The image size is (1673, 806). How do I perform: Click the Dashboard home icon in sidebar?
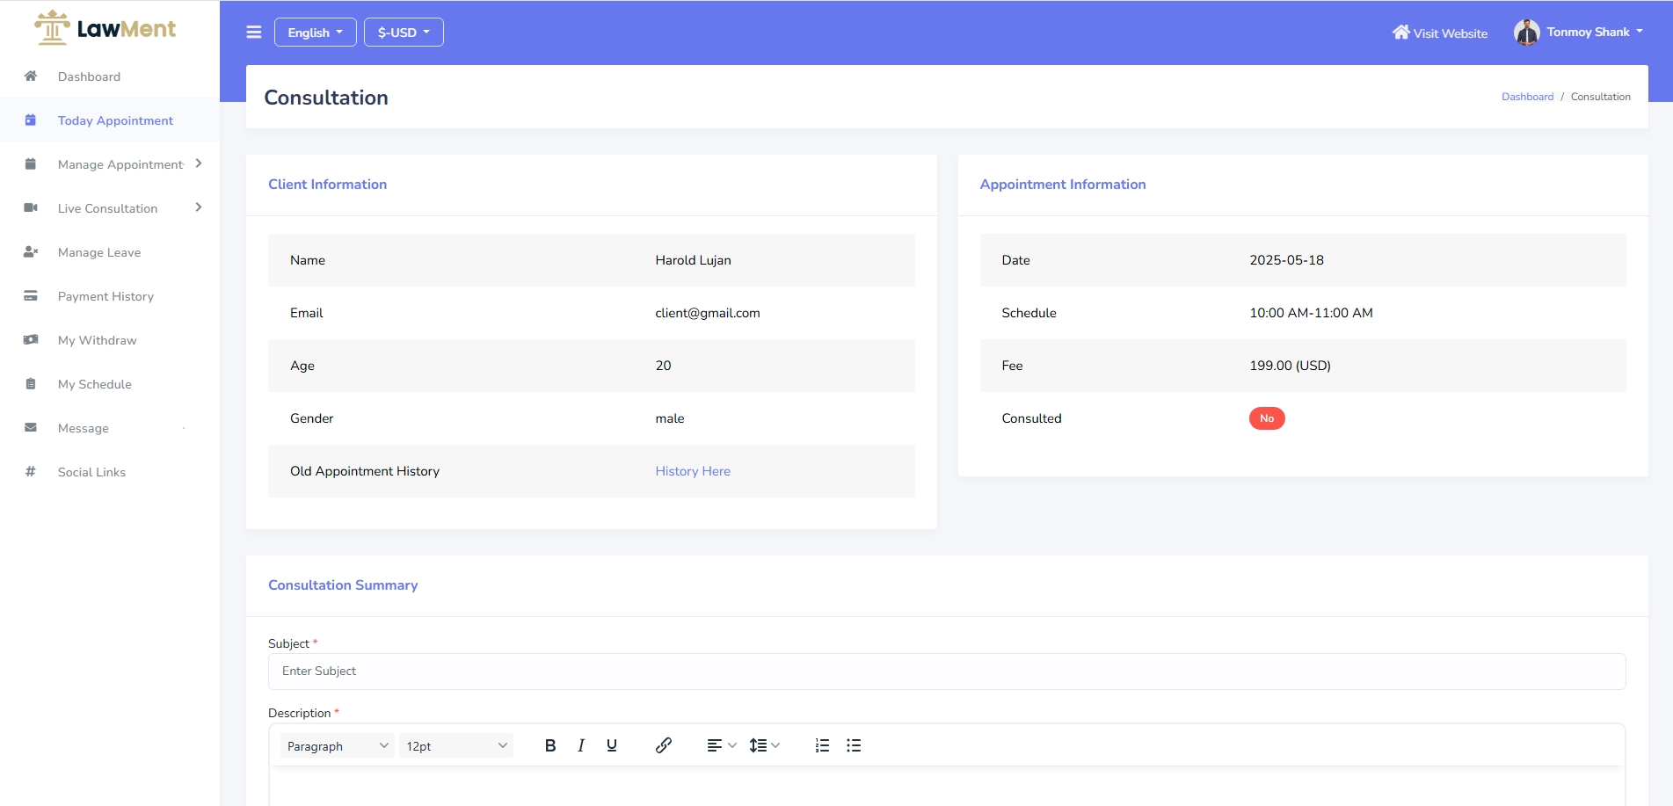[x=31, y=76]
